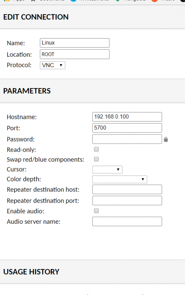Open the Protocol dropdown set to VNC

[x=52, y=65]
